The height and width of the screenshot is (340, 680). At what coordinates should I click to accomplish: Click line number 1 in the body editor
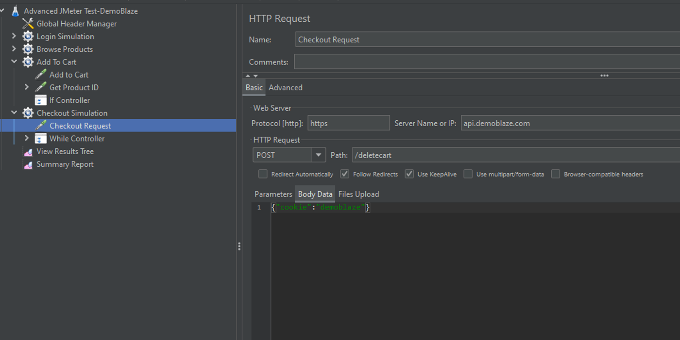pyautogui.click(x=259, y=208)
